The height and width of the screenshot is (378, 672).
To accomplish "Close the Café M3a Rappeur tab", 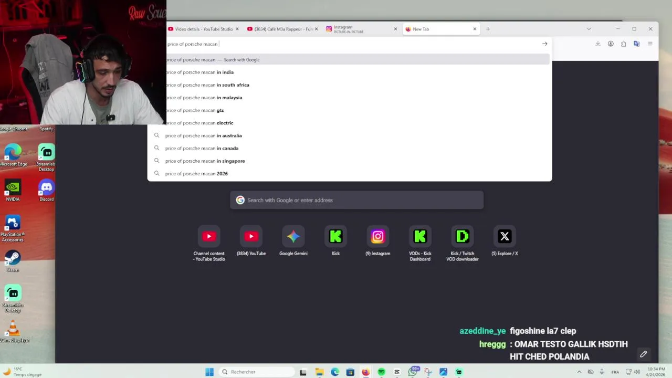I will coord(316,29).
